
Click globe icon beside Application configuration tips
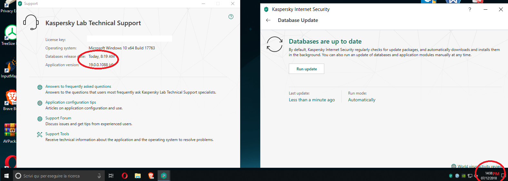tap(40, 103)
